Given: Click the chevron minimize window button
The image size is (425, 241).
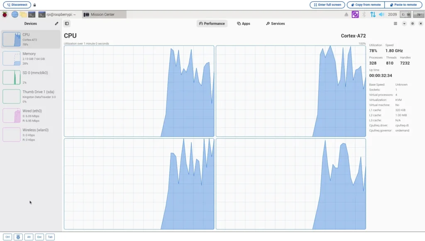Looking at the screenshot, I should (x=404, y=24).
